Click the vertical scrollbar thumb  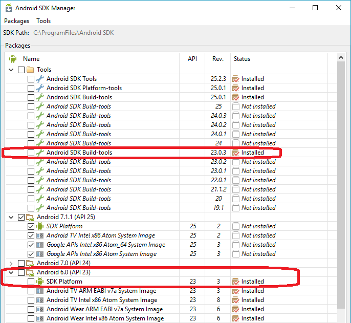(x=341, y=185)
